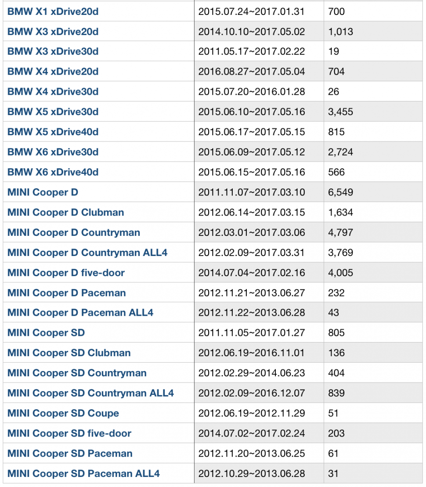426x487 pixels.
Task: Open the MINI Cooper SD Clubman link
Action: point(69,353)
